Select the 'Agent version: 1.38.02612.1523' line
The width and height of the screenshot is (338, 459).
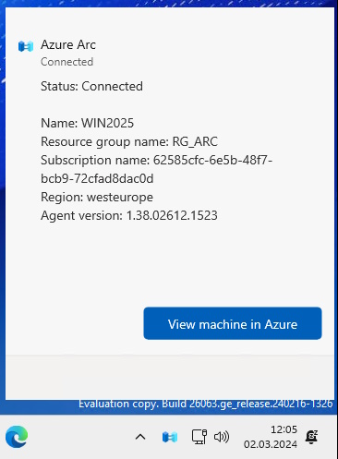tap(129, 215)
